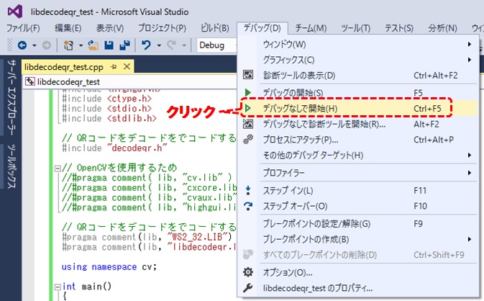Click the Navigate Backward arrow icon
Image resolution: width=484 pixels, height=301 pixels.
(21, 45)
